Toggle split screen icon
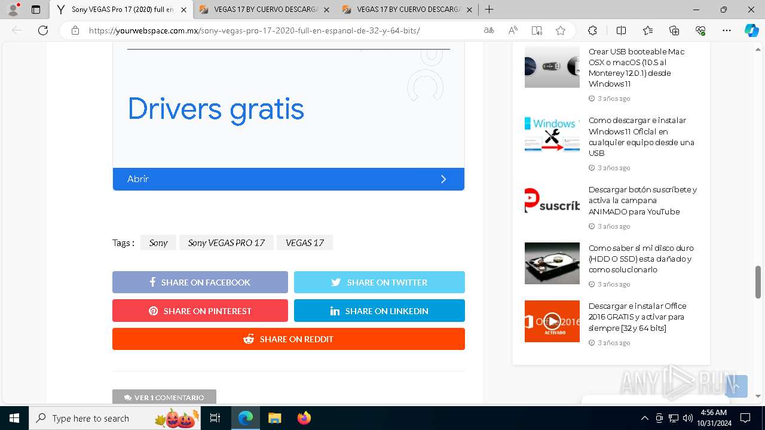Viewport: 765px width, 430px height. [621, 30]
